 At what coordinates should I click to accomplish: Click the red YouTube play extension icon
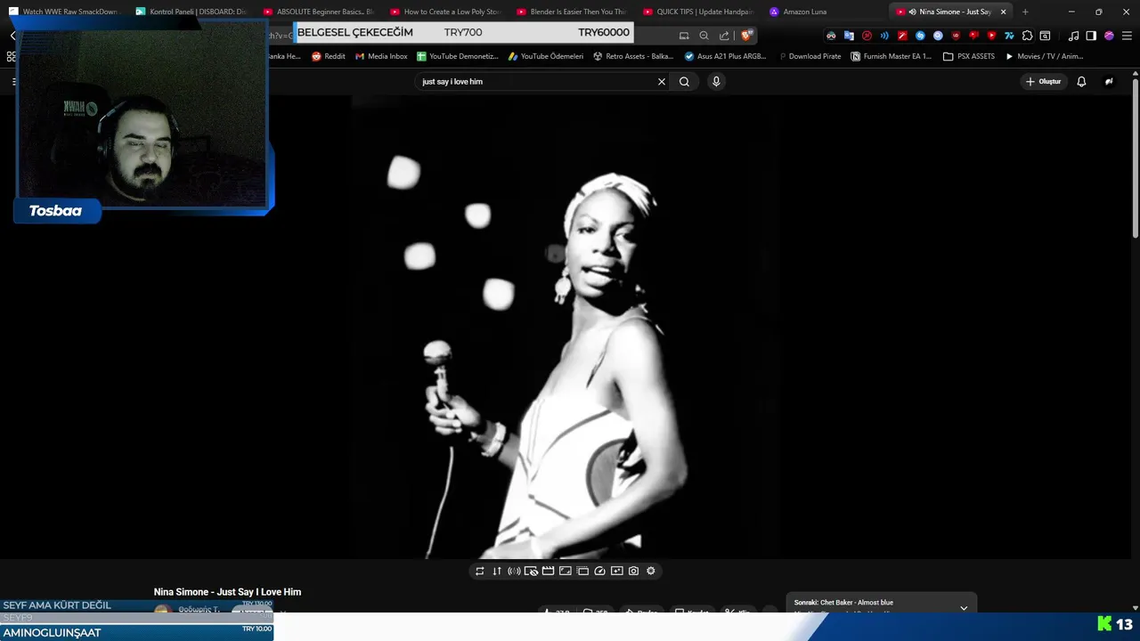pyautogui.click(x=991, y=36)
